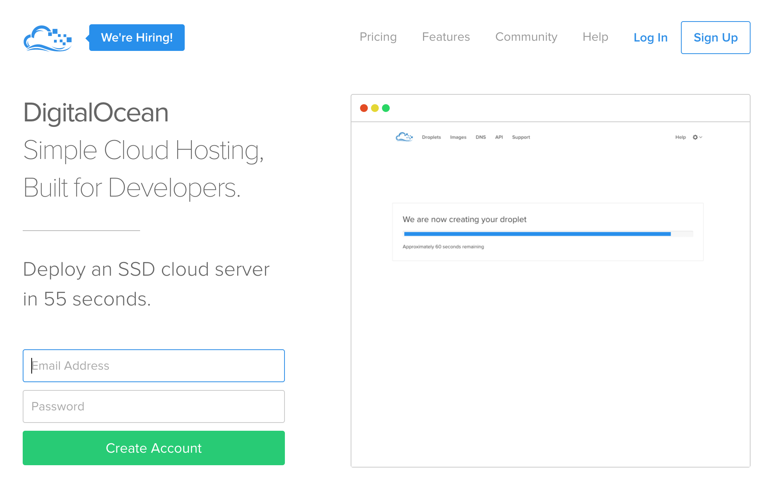Visit the Community section
Viewport: 767px width, 484px height.
[x=526, y=37]
